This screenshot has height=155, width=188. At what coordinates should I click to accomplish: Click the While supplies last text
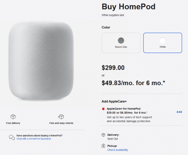click(113, 15)
